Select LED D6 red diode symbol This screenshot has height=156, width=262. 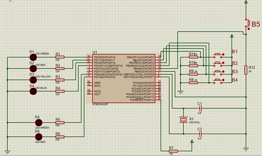click(x=39, y=137)
